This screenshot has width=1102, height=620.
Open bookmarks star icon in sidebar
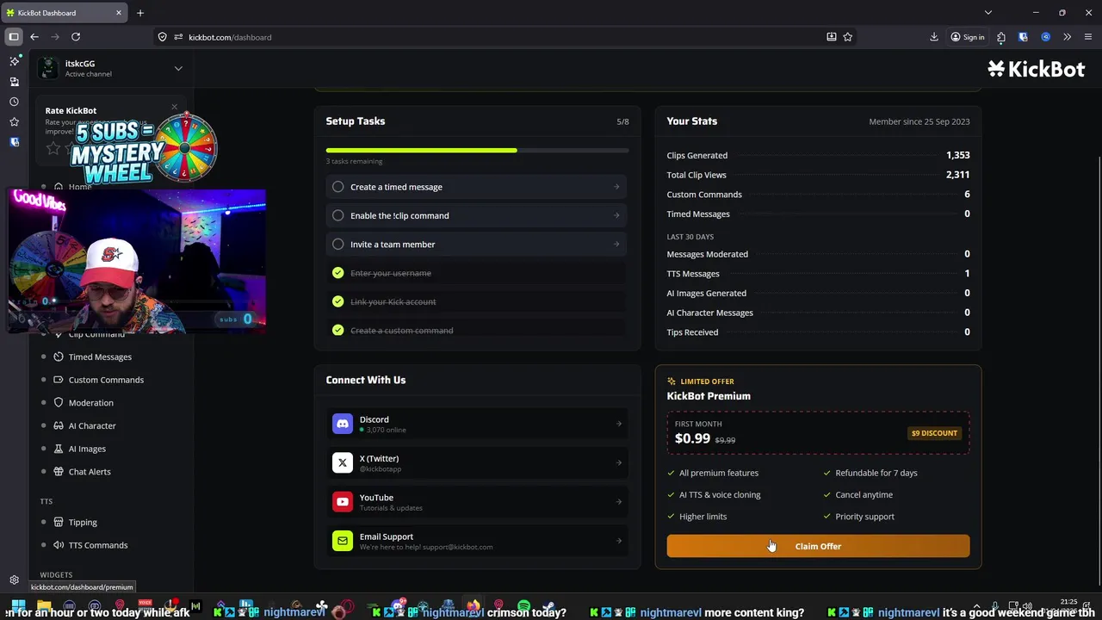point(14,122)
